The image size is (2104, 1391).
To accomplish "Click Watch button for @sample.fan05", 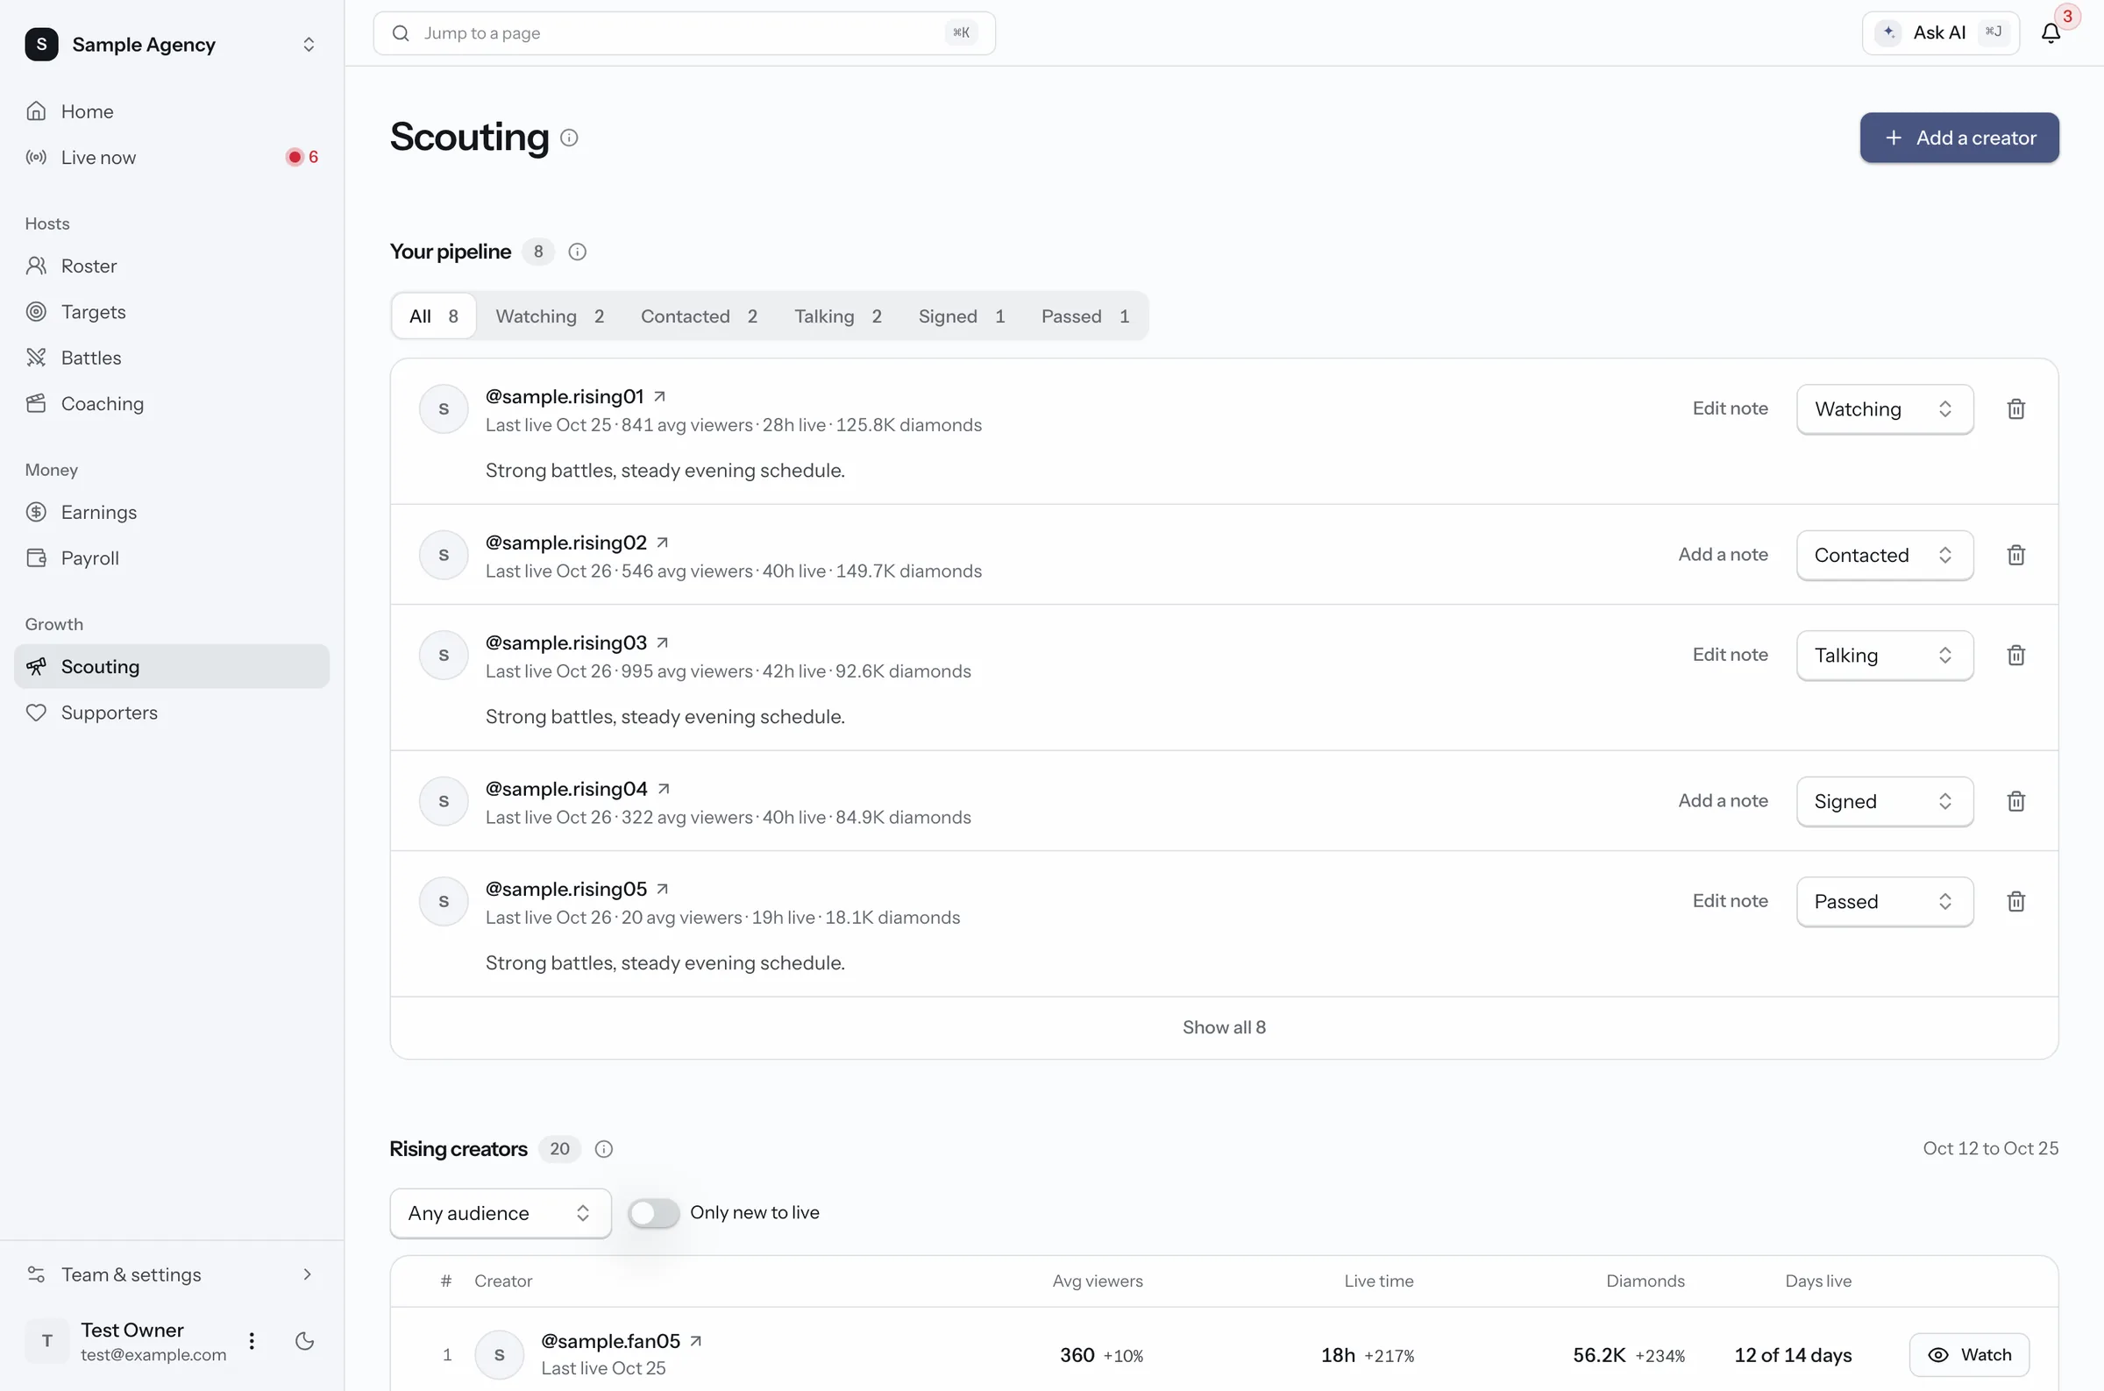I will coord(1968,1356).
